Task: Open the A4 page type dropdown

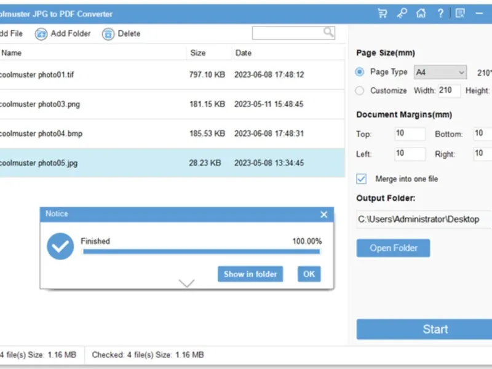Action: coord(440,73)
